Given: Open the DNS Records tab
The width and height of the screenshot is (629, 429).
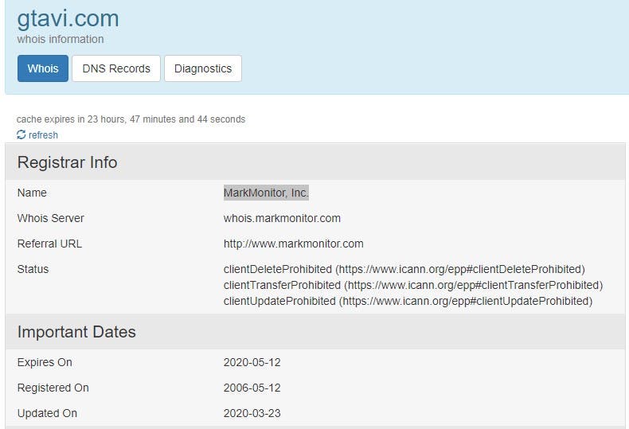Looking at the screenshot, I should point(116,68).
